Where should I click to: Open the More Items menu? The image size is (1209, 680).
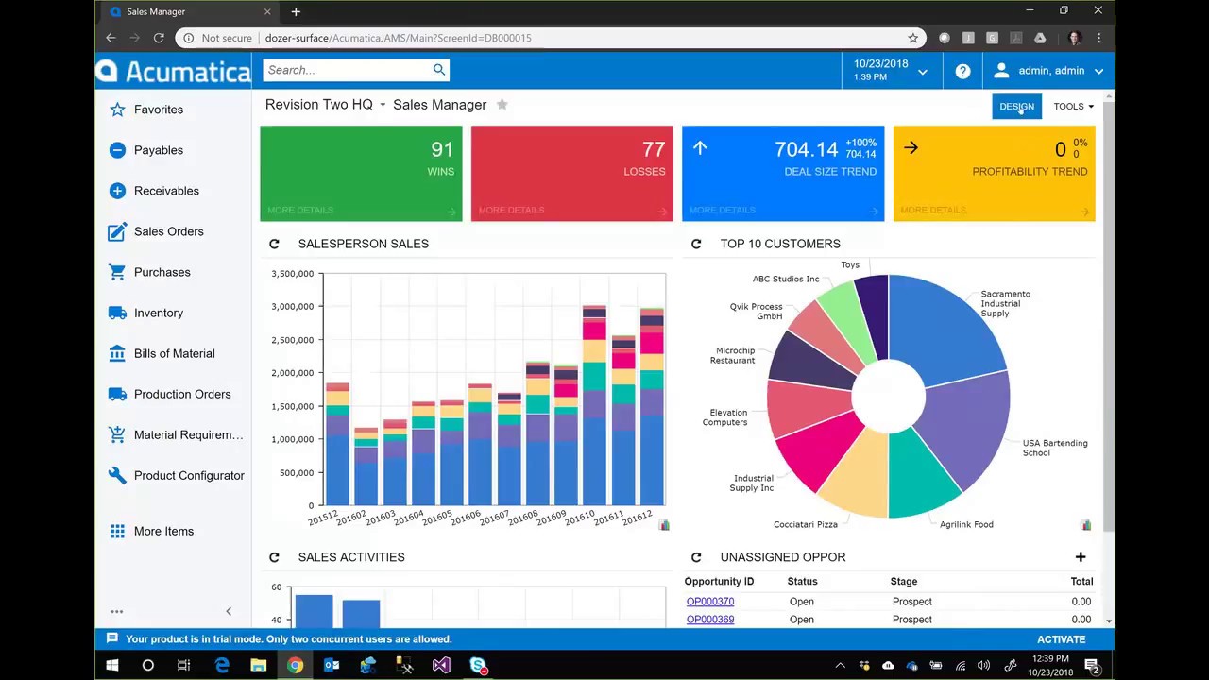(162, 531)
